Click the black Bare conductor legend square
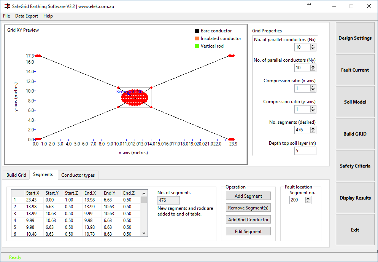The width and height of the screenshot is (378, 262). (197, 31)
